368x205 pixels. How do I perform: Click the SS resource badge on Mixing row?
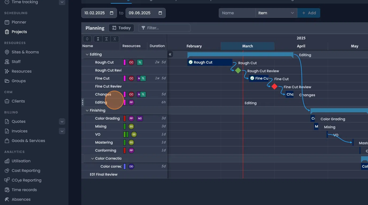131,126
